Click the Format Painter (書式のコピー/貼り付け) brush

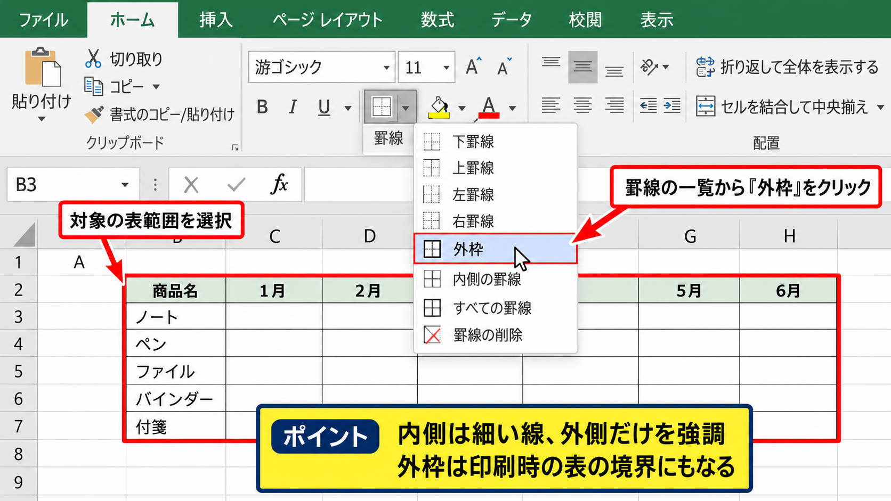(x=94, y=114)
